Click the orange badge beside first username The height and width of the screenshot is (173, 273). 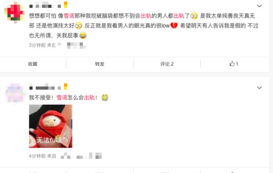(66, 5)
